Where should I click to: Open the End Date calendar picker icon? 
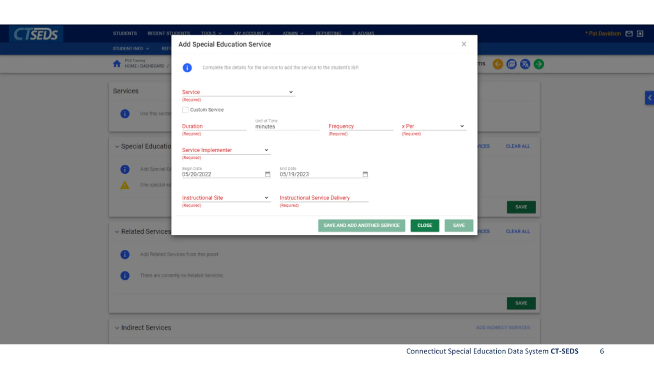click(365, 174)
